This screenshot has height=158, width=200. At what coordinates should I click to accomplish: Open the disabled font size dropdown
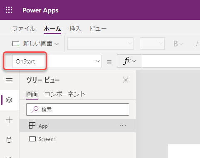[x=152, y=44]
